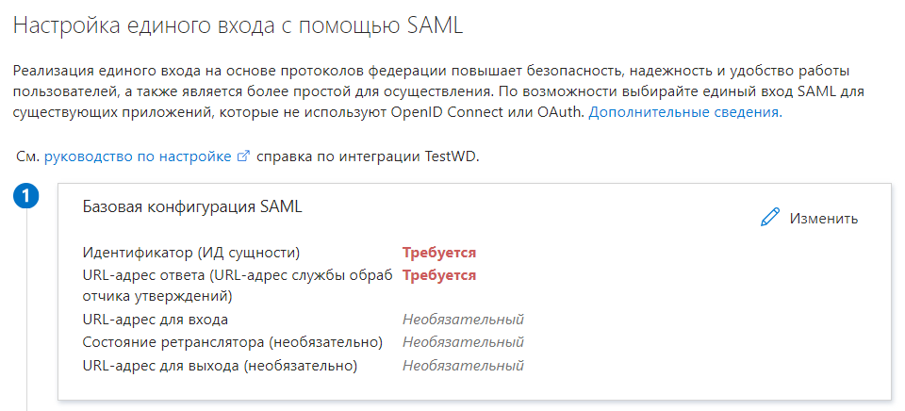Image resolution: width=905 pixels, height=411 pixels.
Task: Click the pencil edit icon
Action: pos(770,218)
